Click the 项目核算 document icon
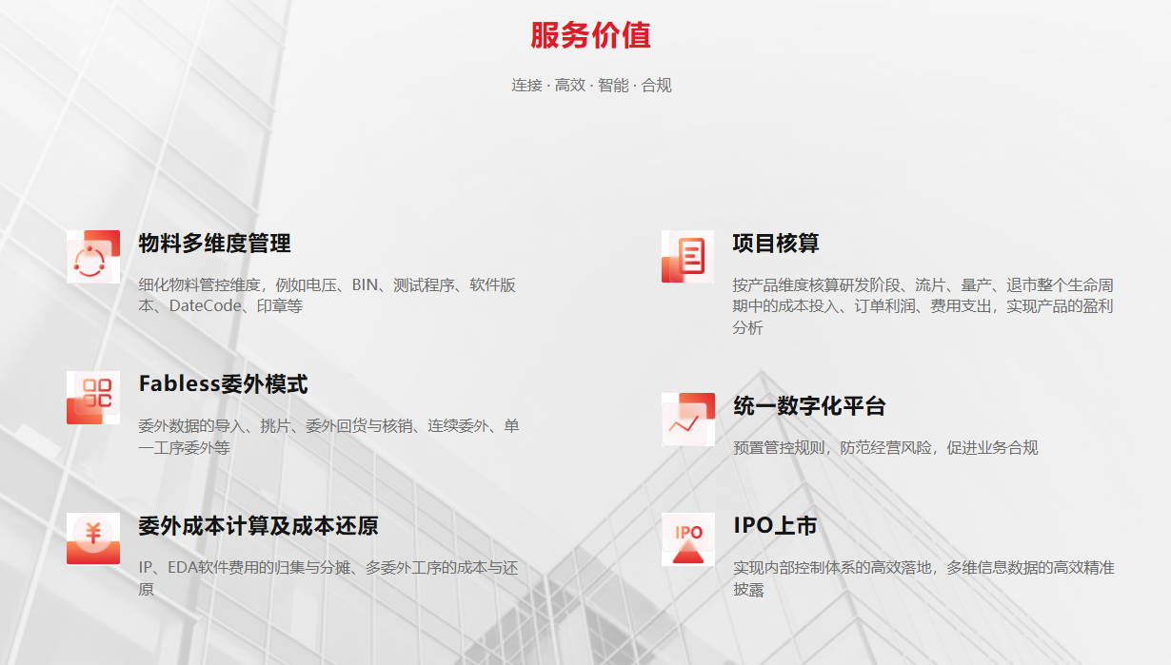 [687, 257]
